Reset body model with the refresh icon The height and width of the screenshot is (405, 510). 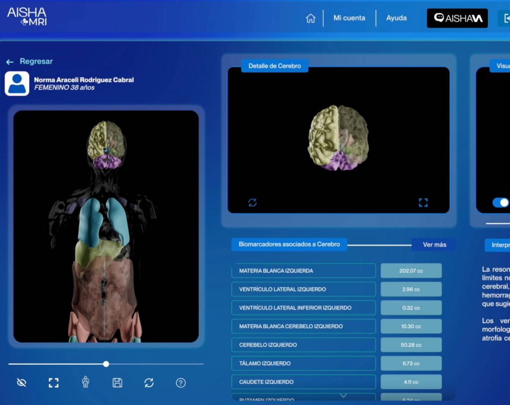149,383
